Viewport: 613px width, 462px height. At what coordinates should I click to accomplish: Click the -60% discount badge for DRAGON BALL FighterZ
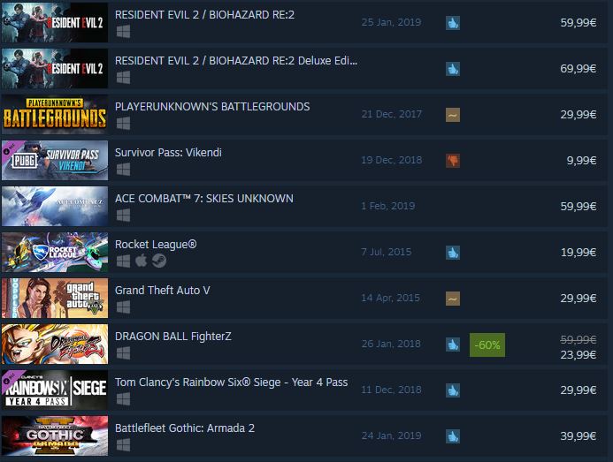coord(487,345)
